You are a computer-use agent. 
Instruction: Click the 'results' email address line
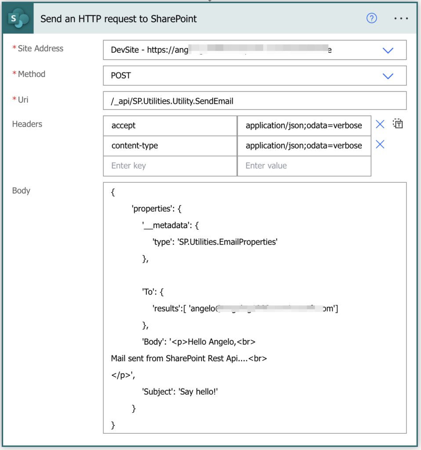(245, 308)
